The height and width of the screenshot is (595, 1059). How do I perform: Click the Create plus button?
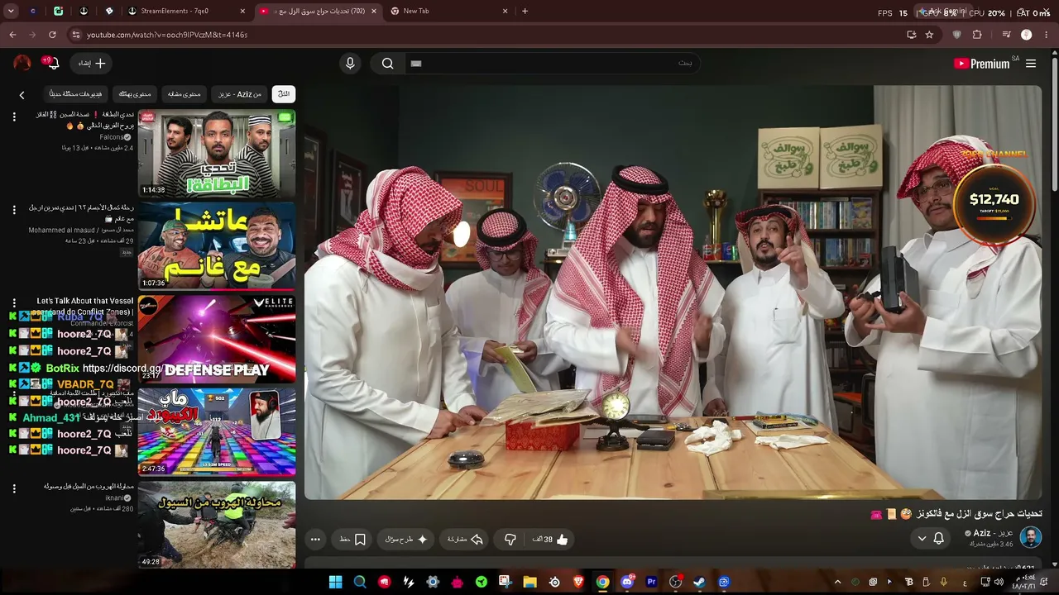pyautogui.click(x=91, y=64)
